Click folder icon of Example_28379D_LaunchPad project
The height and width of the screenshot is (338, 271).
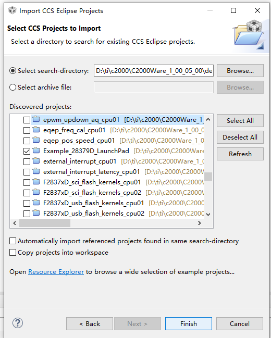[x=36, y=150]
